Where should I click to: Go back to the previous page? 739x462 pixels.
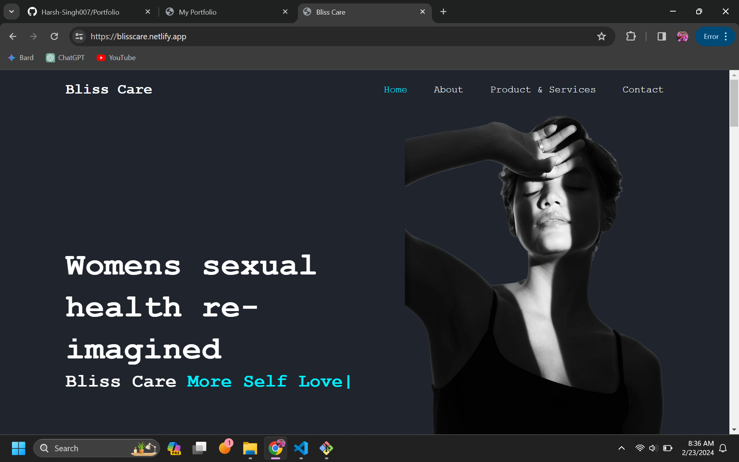point(13,37)
